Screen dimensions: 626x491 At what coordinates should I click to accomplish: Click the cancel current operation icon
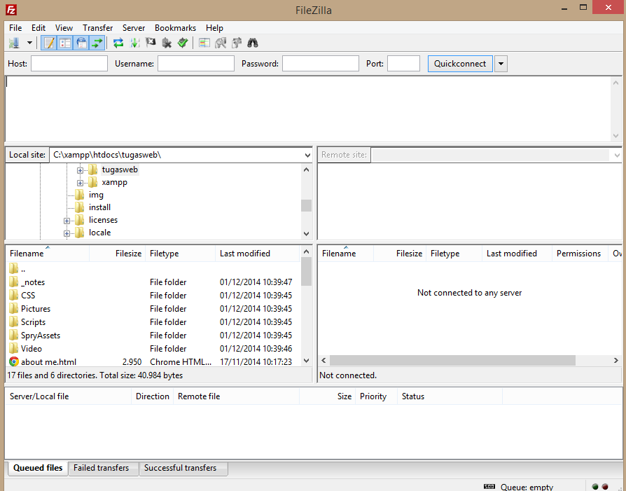pyautogui.click(x=151, y=43)
